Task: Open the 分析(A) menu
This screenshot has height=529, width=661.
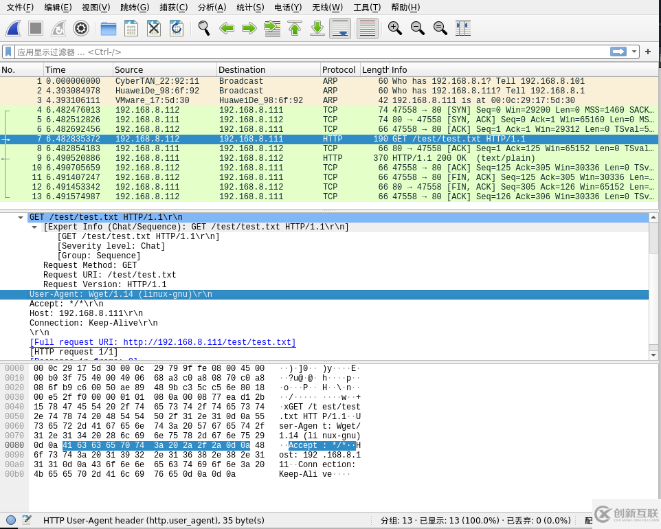Action: (x=212, y=8)
